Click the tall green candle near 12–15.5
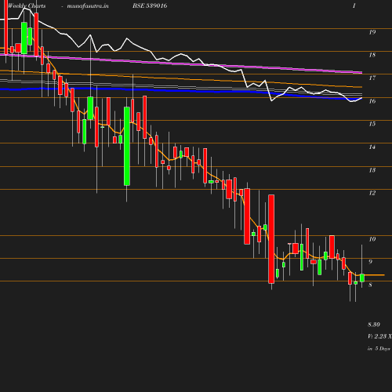 pos(127,146)
